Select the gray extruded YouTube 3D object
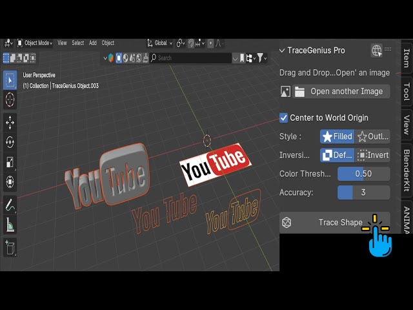The image size is (413, 310). point(108,176)
